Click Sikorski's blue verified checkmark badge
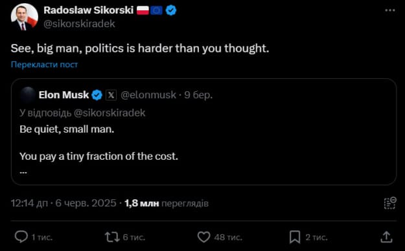This screenshot has height=251, width=405. [170, 10]
